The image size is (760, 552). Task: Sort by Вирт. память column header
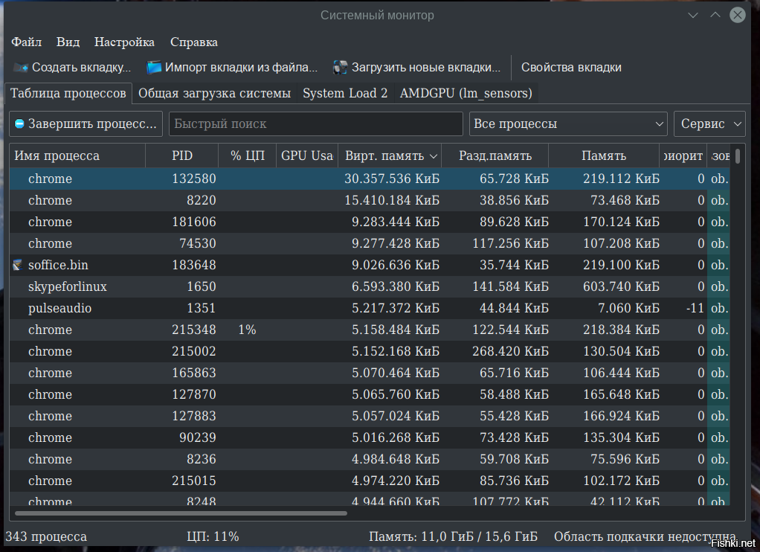390,156
